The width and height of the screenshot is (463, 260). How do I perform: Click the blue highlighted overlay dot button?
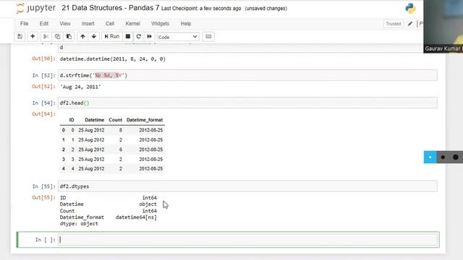pos(430,157)
